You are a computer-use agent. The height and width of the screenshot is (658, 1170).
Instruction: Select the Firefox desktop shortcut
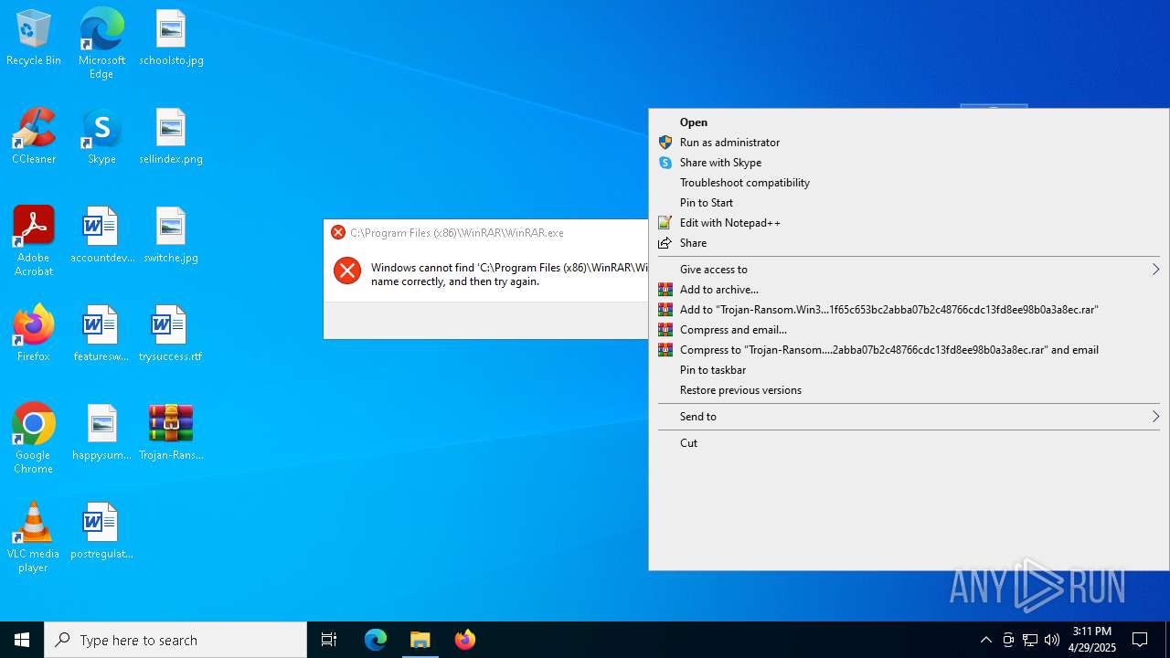pyautogui.click(x=34, y=334)
